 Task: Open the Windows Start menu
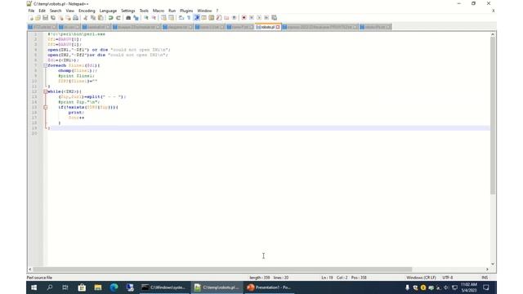[x=34, y=287]
